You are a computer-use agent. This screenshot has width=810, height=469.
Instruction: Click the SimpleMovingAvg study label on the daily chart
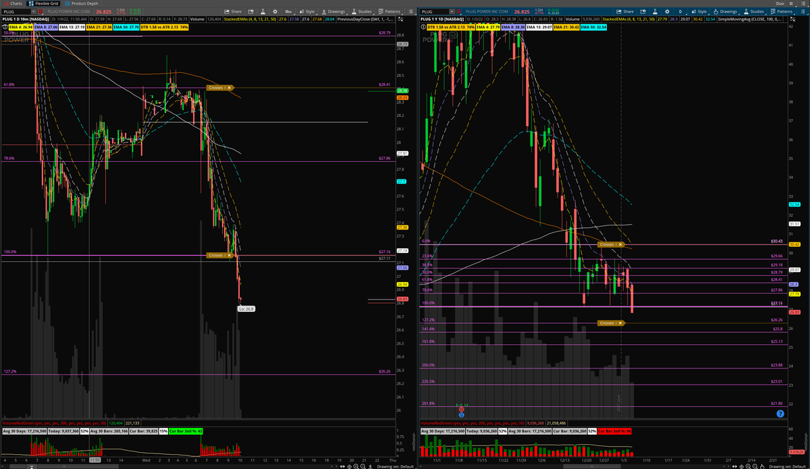(749, 20)
